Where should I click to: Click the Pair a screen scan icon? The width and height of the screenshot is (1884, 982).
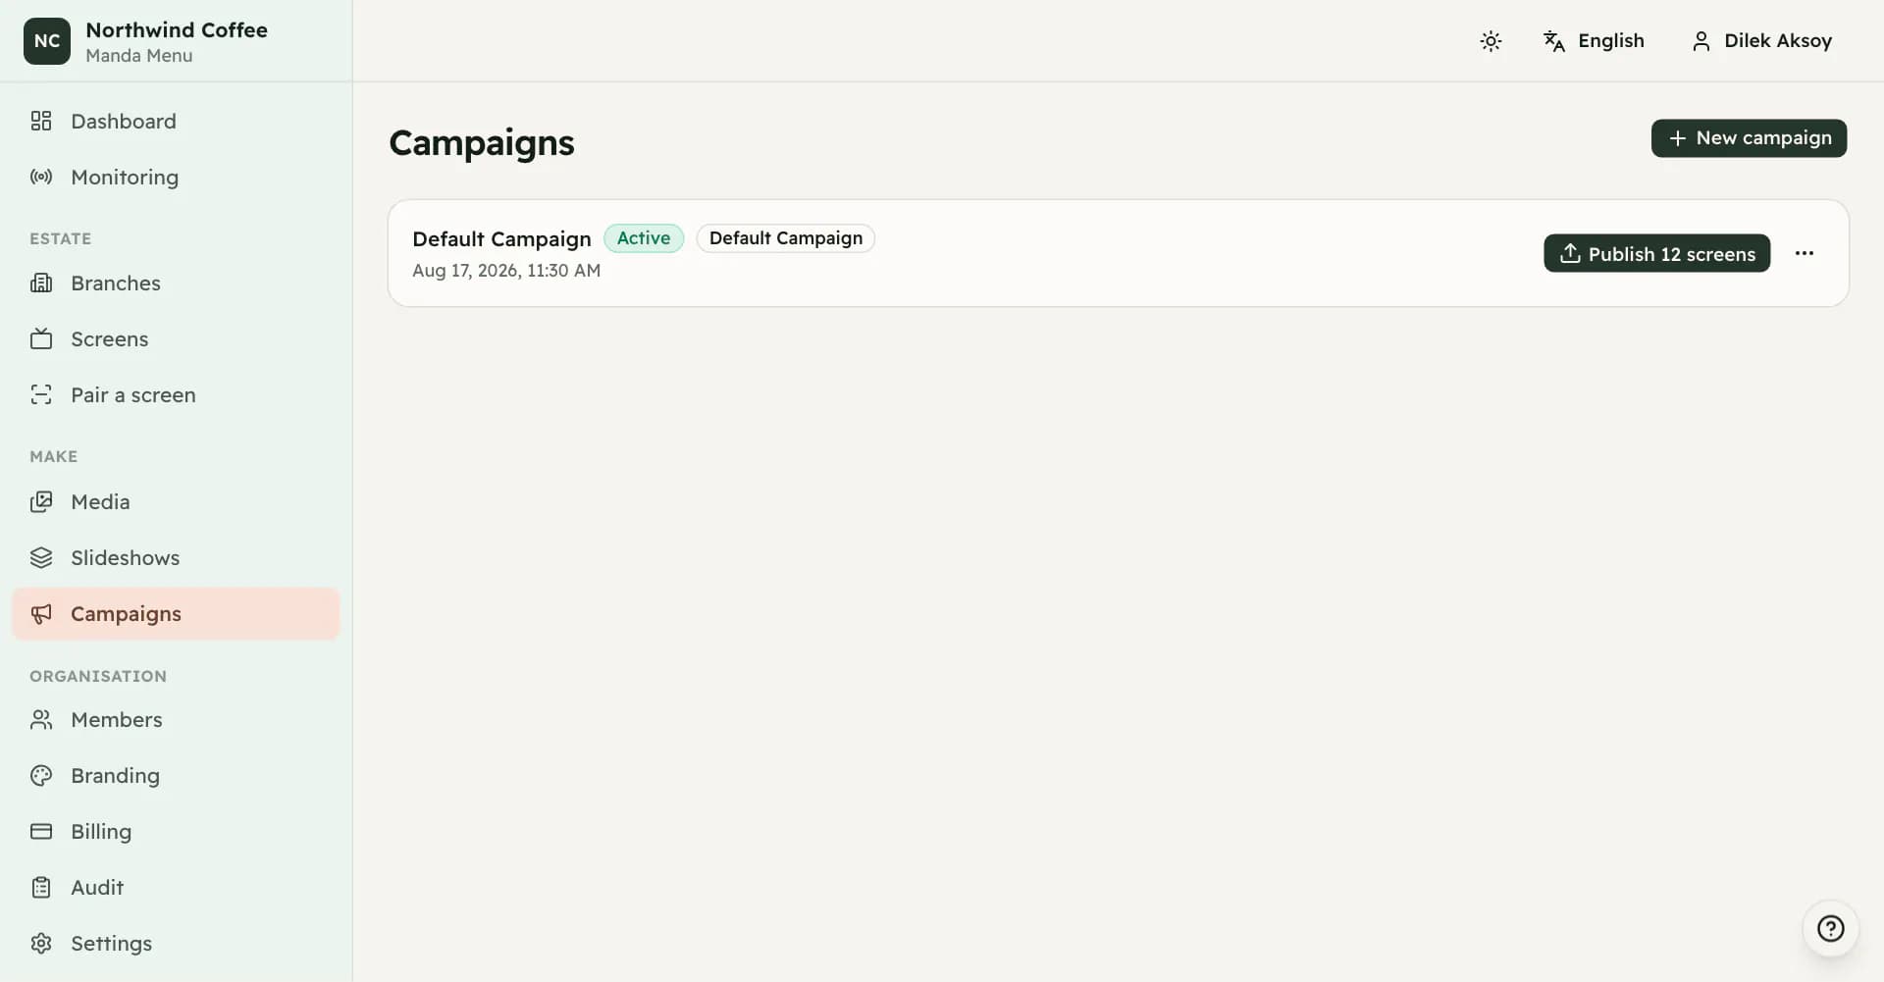pos(41,394)
